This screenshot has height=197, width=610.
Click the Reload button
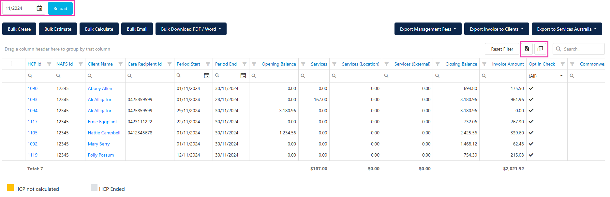click(60, 8)
